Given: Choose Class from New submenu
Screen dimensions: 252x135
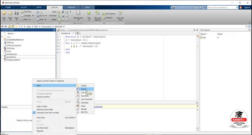Looking at the screenshot, I should point(85,106).
